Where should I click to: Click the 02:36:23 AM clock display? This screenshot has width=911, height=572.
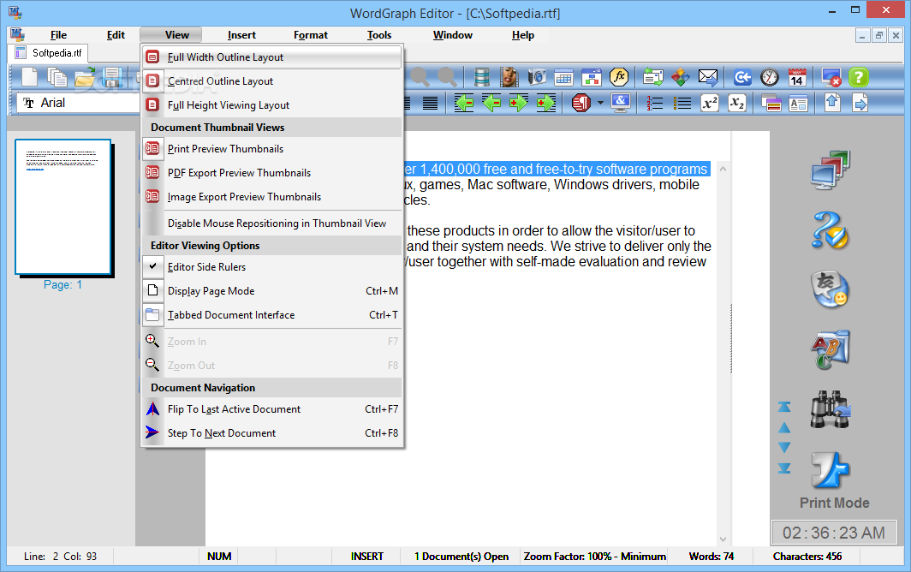point(834,533)
